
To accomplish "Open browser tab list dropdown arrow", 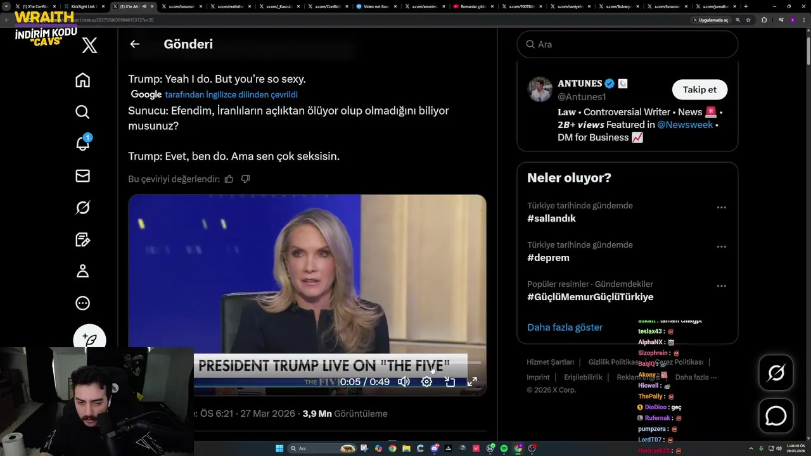I will [6, 6].
